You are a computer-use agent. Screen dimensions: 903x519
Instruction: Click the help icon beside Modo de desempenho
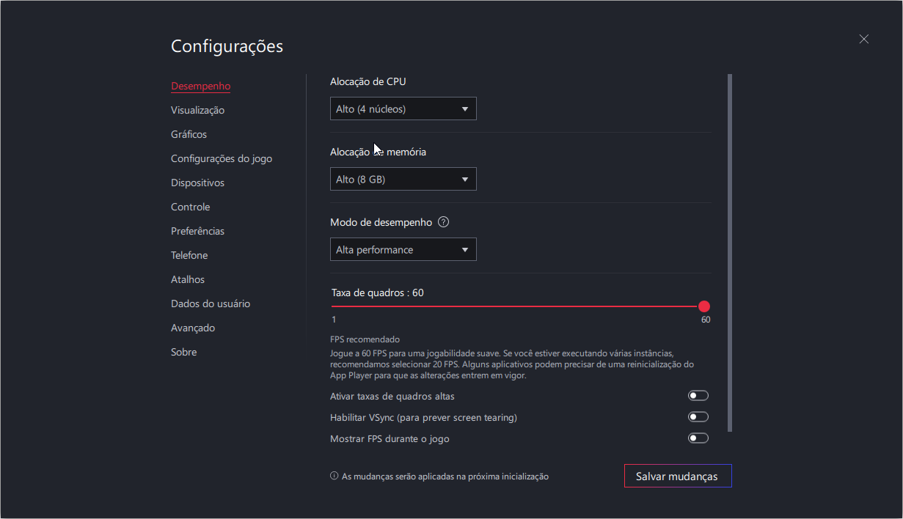[x=443, y=222]
